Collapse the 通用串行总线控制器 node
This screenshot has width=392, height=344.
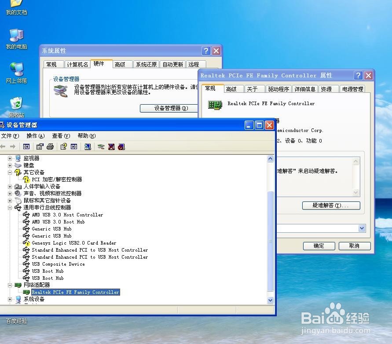coord(10,207)
